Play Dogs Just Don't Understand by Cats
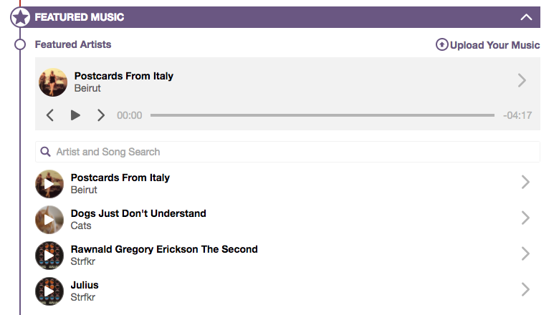Viewport: 559px width, 315px height. [49, 220]
